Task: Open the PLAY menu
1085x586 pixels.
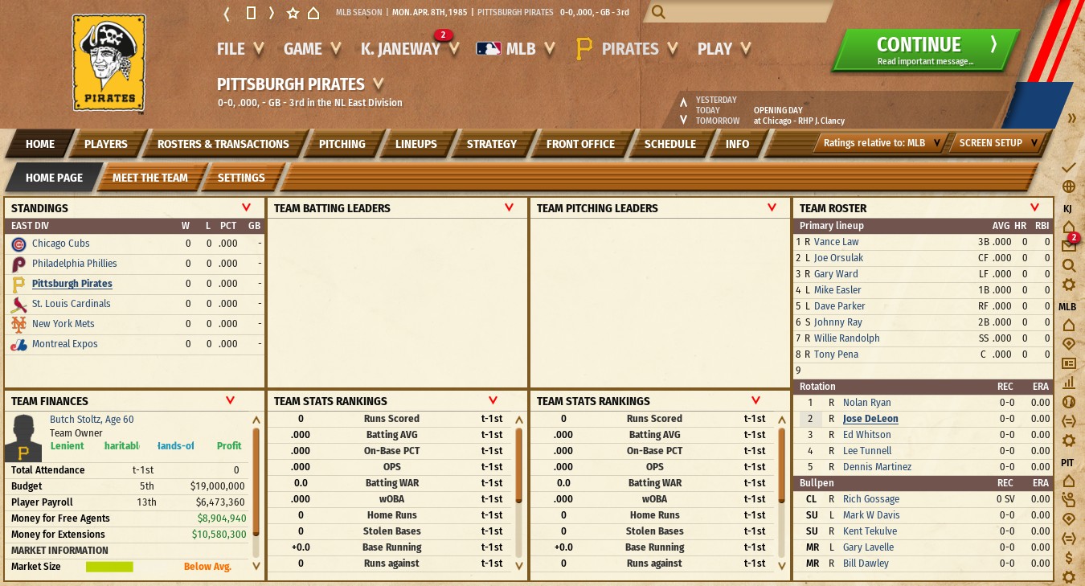Action: click(723, 49)
